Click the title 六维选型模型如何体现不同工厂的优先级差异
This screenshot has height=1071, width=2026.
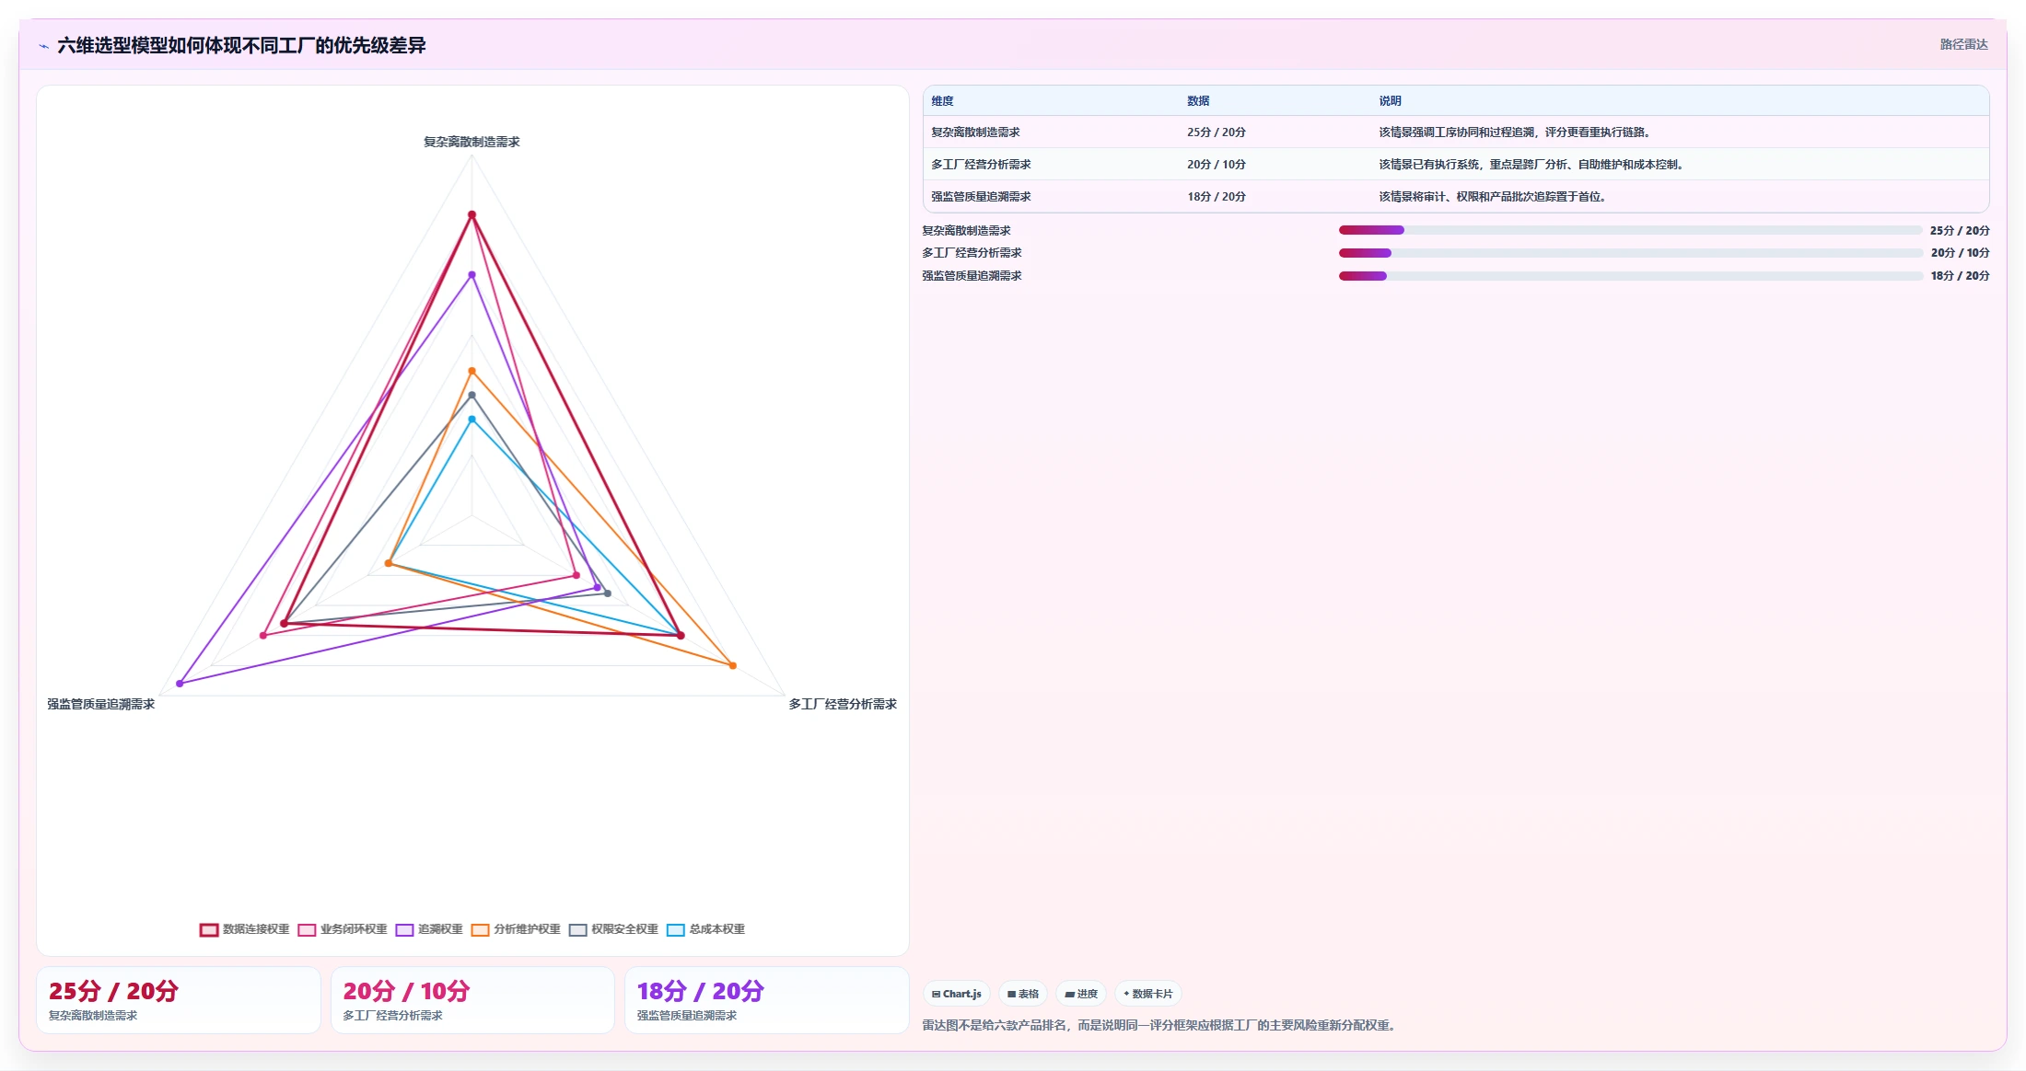click(x=241, y=46)
